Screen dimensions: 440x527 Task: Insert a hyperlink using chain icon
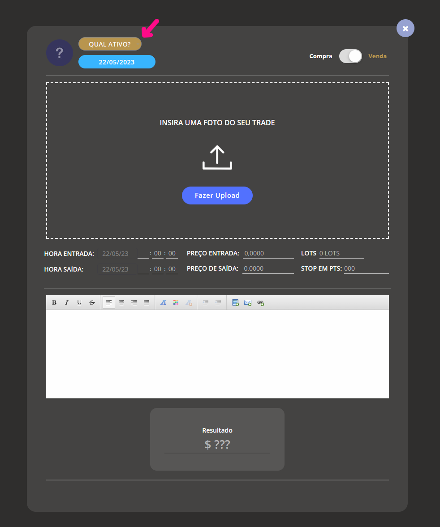(260, 302)
